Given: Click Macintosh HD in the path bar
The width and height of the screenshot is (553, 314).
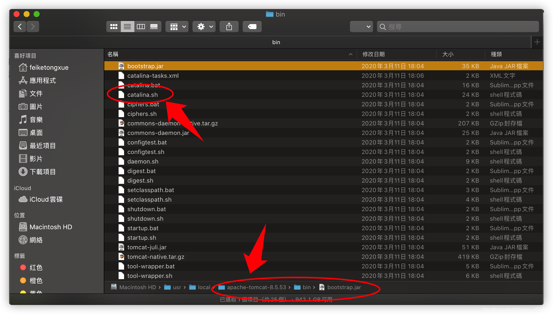Looking at the screenshot, I should point(134,287).
